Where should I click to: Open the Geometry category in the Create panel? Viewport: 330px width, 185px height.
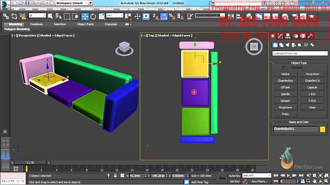pos(275,45)
